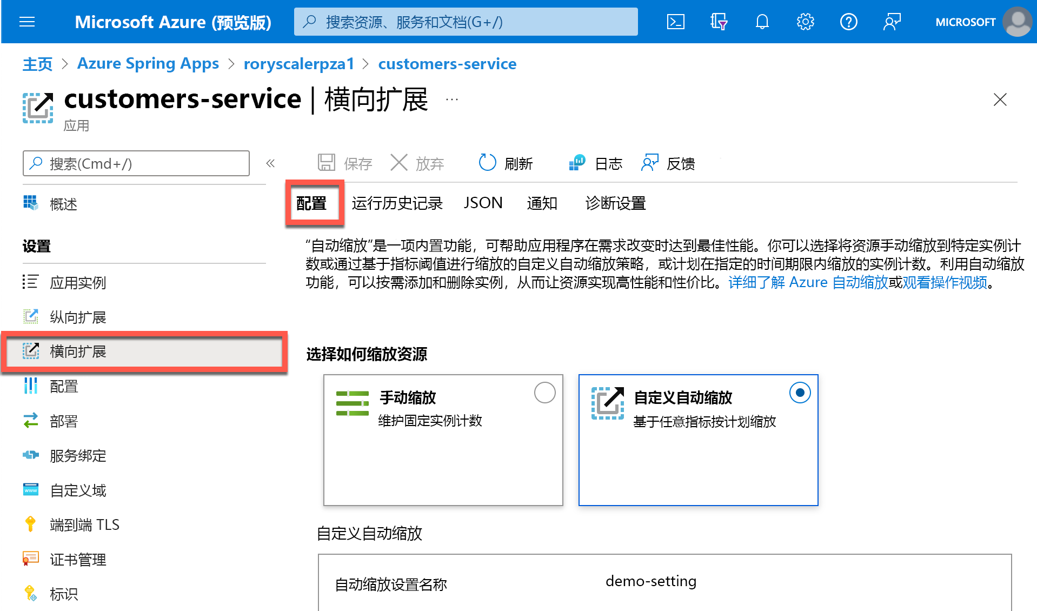Click the 设置 section header in sidebar

(x=37, y=246)
